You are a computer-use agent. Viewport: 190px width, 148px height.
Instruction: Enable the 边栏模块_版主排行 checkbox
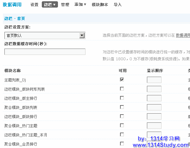(122, 98)
